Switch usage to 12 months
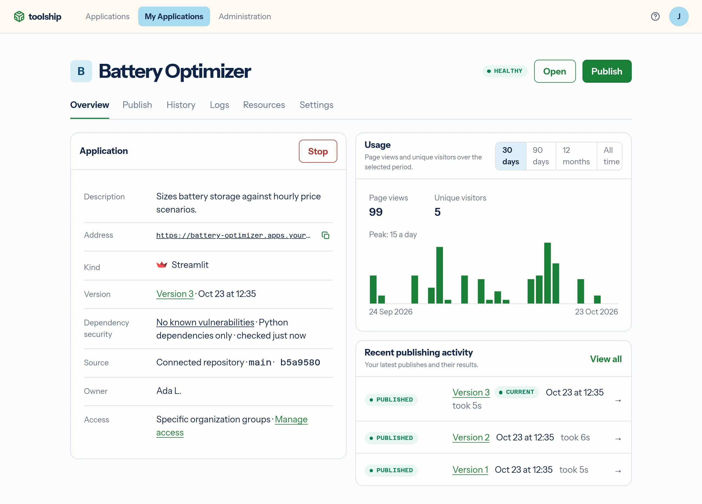The image size is (702, 504). coord(576,156)
